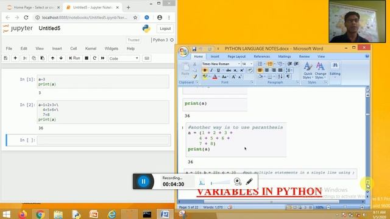Switch to the Insert ribbon tab in Word
390x219 pixels.
coord(215,57)
